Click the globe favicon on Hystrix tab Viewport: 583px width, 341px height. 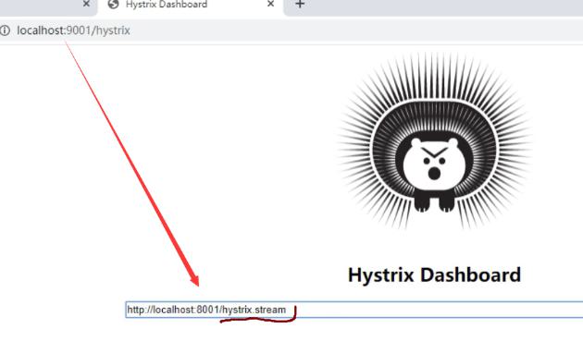(113, 5)
